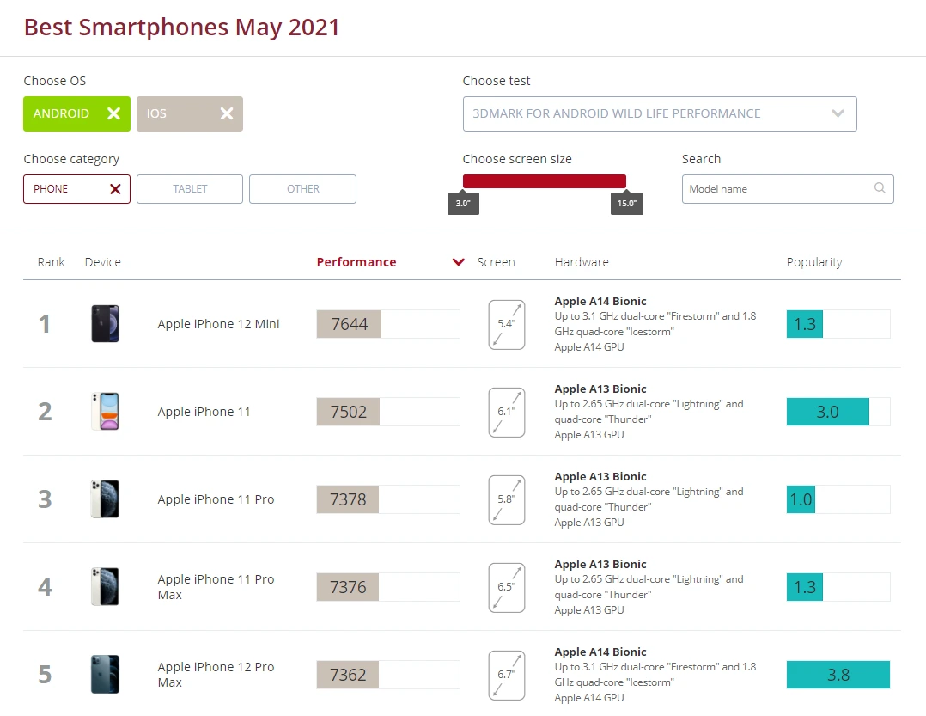Toggle the Android OS filter button
Viewport: 926px width, 716px height.
click(x=76, y=113)
